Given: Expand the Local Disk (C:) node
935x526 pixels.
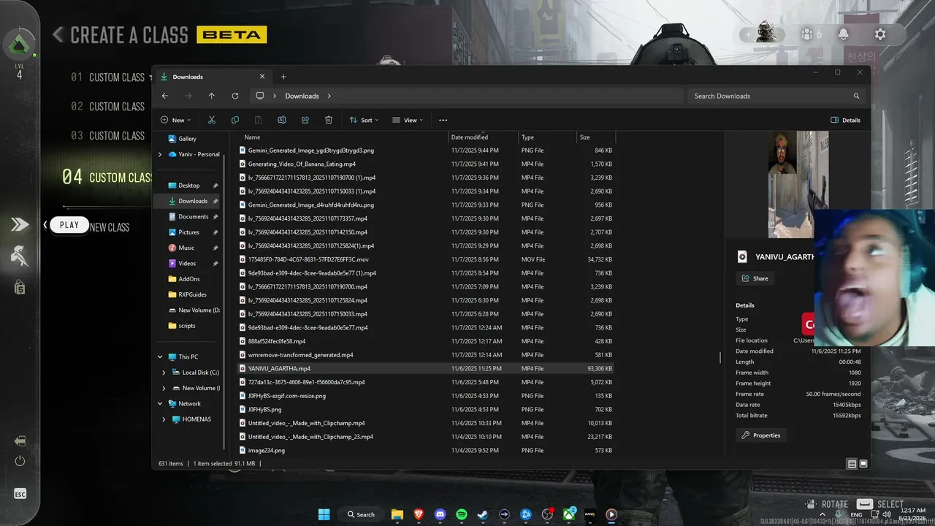Looking at the screenshot, I should (x=164, y=373).
